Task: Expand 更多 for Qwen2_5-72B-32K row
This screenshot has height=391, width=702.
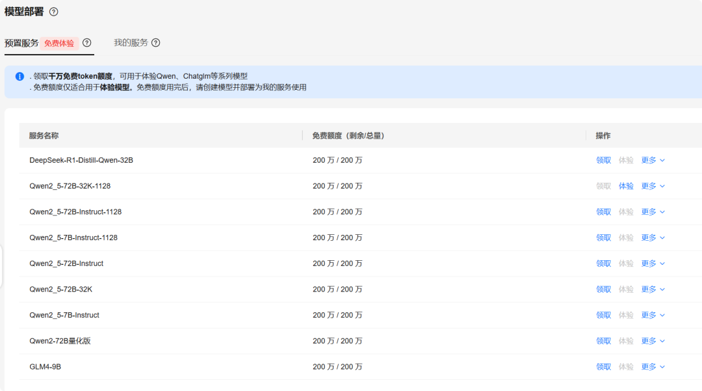Action: [653, 290]
